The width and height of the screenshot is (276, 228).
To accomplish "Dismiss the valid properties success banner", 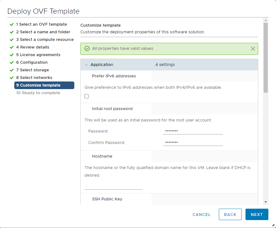I will coord(253,49).
